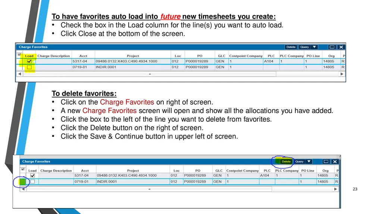This screenshot has width=382, height=214.
Task: Click Query button in upper Charge Favorites panel
Action: coord(304,47)
